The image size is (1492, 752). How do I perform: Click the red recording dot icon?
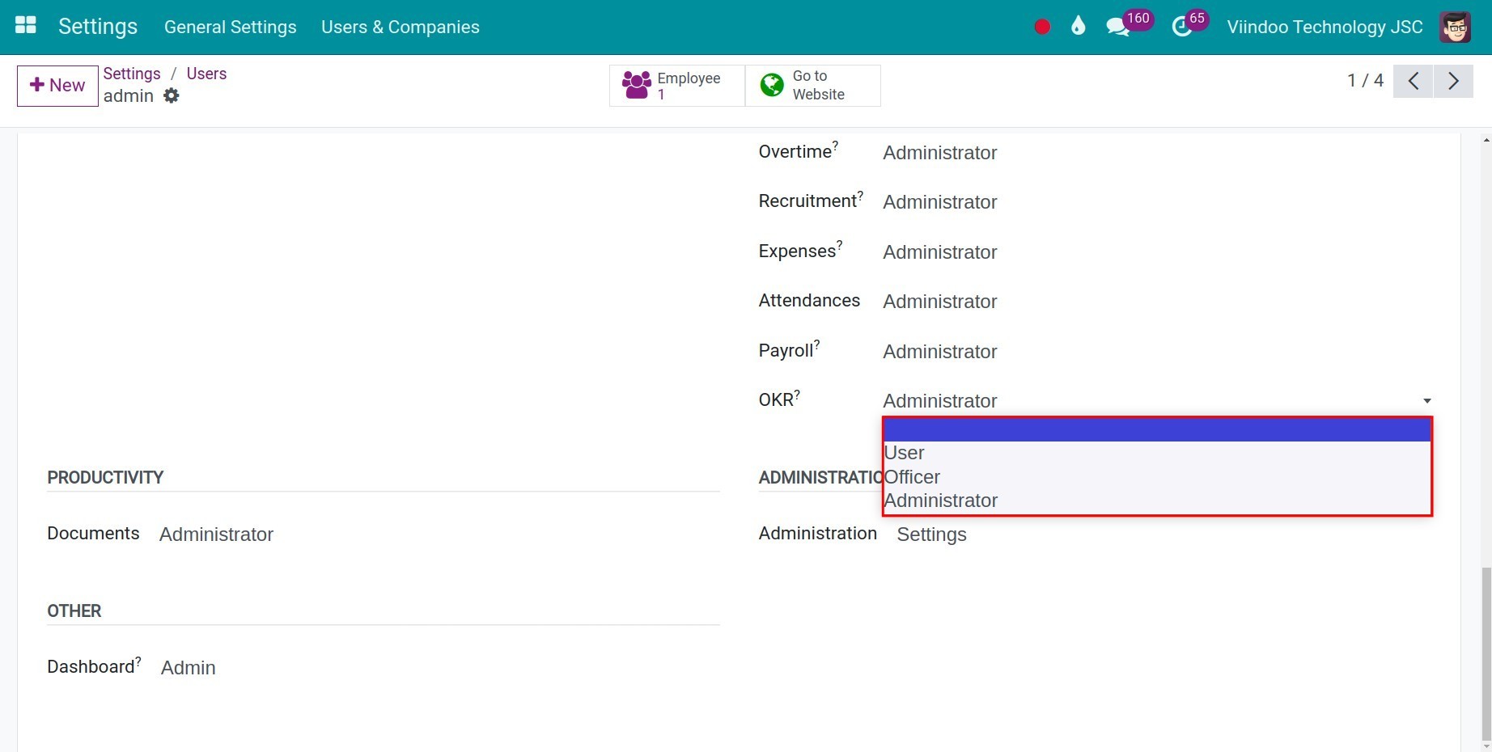click(1042, 27)
